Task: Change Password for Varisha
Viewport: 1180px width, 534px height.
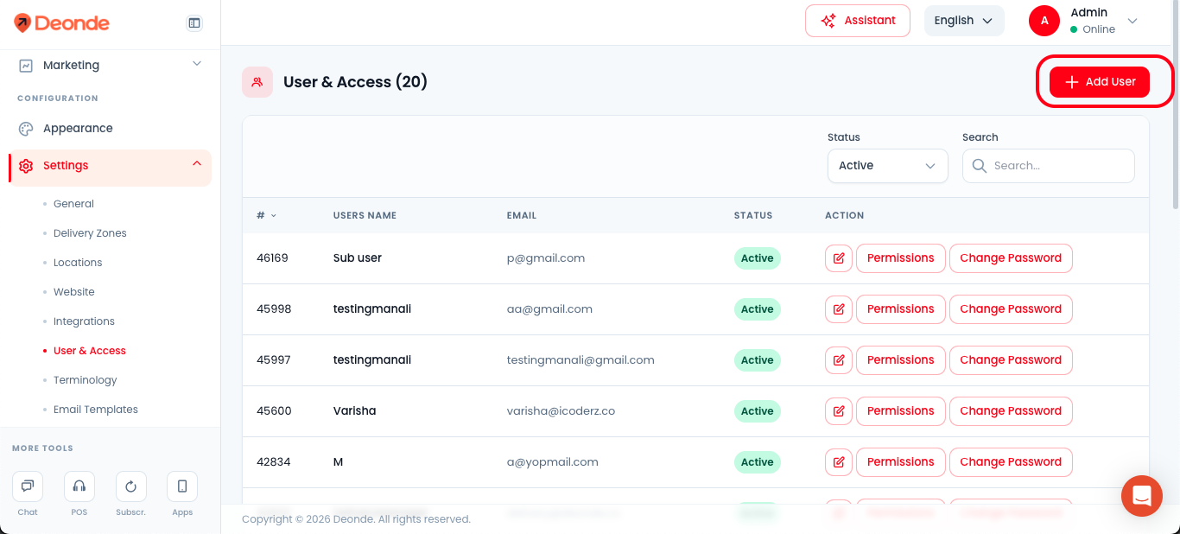Action: click(1011, 411)
